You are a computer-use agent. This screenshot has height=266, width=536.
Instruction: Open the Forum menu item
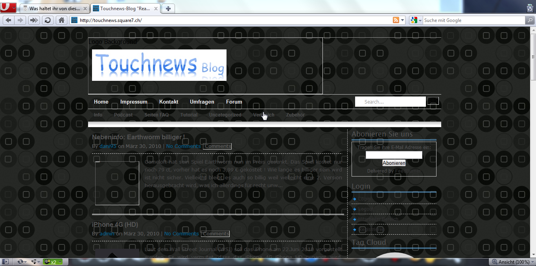234,102
